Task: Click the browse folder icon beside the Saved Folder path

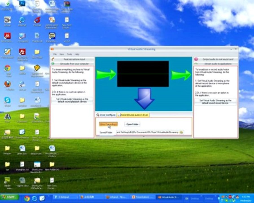Action: [x=181, y=132]
